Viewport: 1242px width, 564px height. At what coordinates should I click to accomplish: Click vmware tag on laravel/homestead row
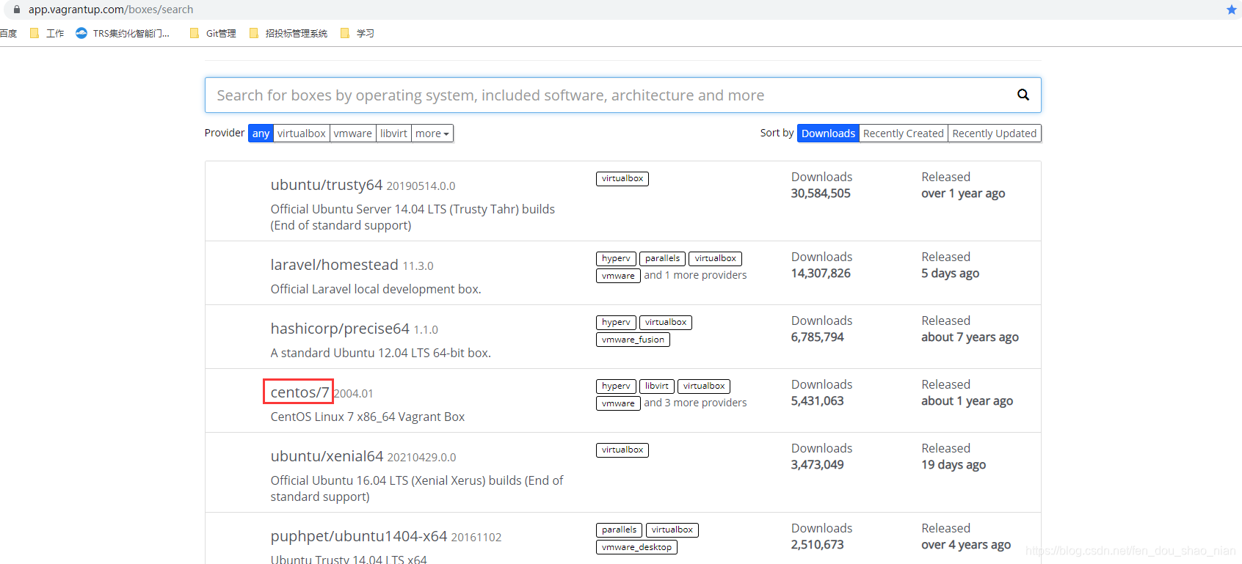(618, 276)
